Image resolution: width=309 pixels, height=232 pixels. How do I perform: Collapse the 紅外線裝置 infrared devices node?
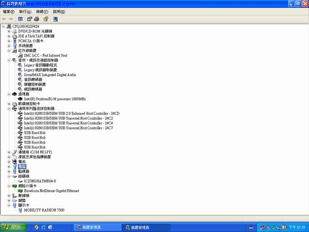(9, 50)
